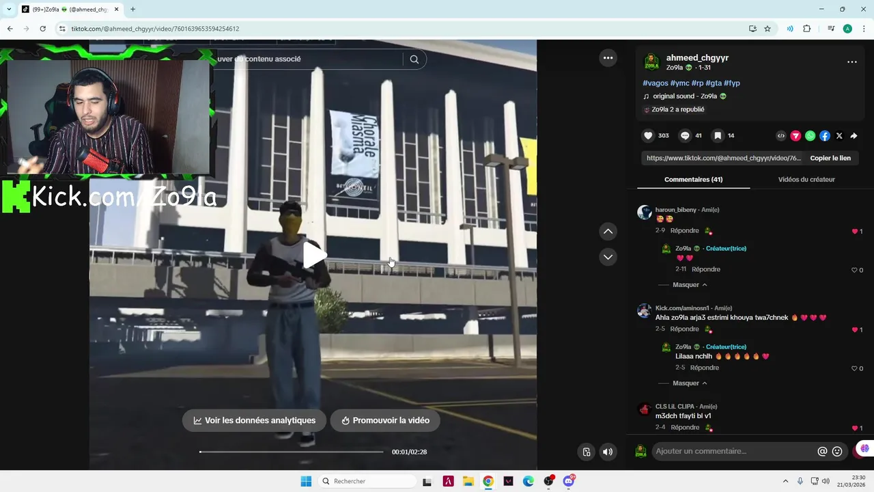Open the #gta hashtag
The height and width of the screenshot is (492, 874).
pyautogui.click(x=714, y=83)
